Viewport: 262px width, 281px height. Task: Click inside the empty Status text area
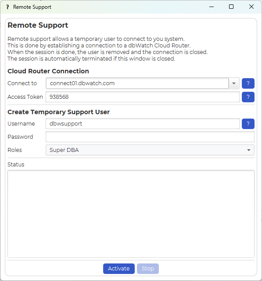point(131,214)
